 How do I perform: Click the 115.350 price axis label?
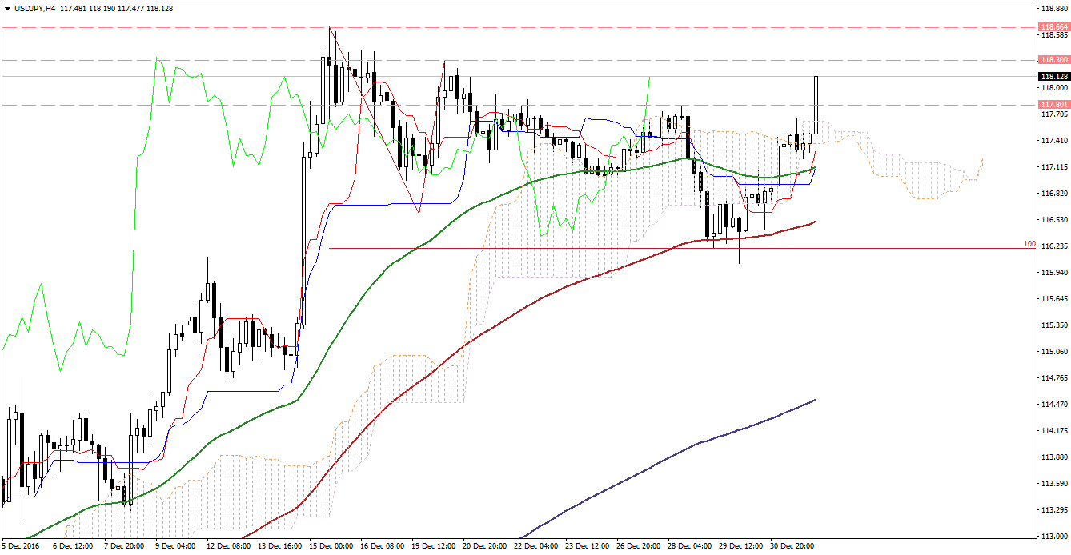(1055, 325)
